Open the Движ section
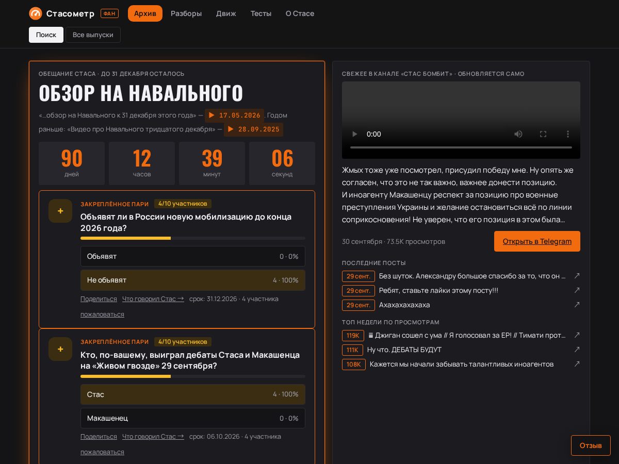The image size is (619, 464). click(226, 13)
